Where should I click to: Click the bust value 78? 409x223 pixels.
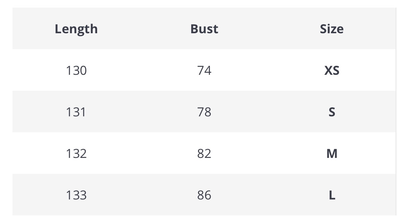click(204, 112)
